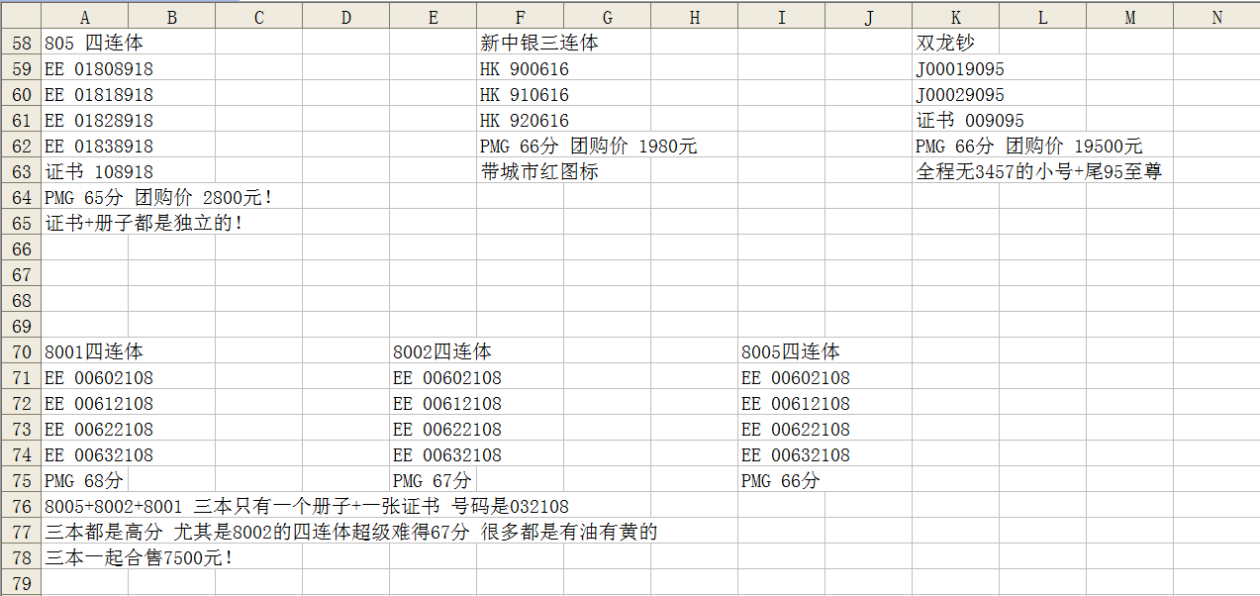
Task: Select column N header
Action: pyautogui.click(x=1216, y=17)
